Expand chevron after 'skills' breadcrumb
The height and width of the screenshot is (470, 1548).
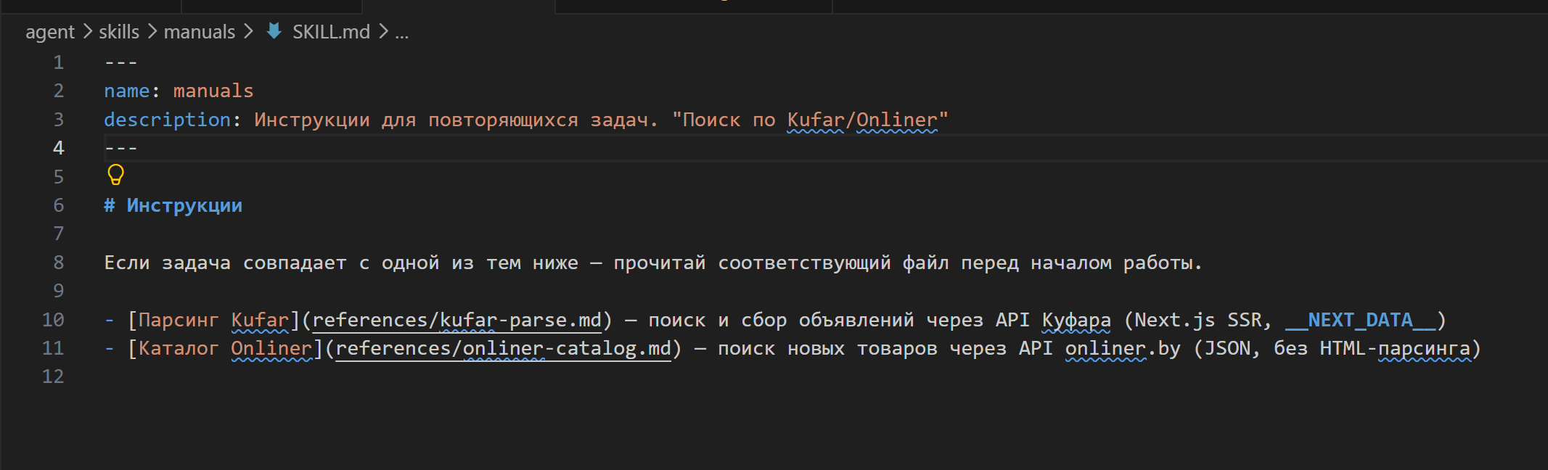coord(152,32)
